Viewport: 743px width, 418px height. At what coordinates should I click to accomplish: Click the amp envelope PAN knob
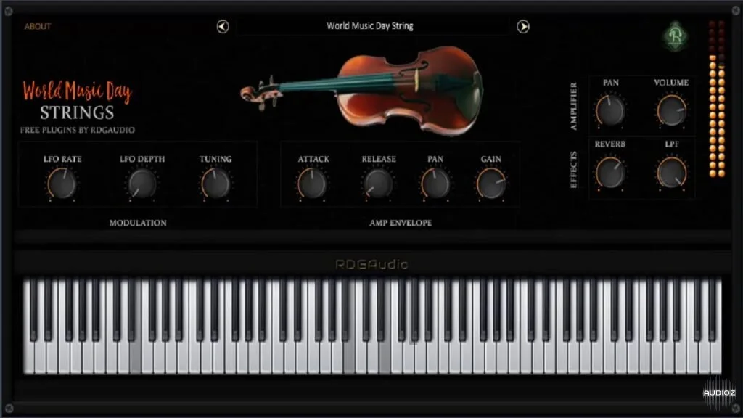tap(435, 184)
